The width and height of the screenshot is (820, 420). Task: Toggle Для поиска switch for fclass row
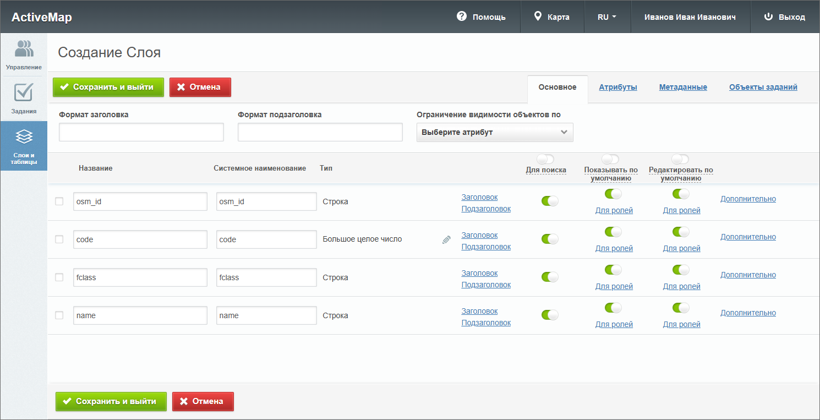550,277
